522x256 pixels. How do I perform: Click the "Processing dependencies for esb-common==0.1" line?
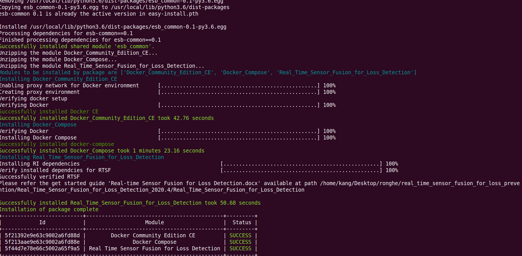66,33
